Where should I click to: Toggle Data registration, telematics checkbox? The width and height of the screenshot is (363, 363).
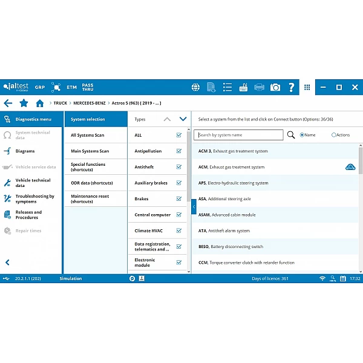point(178,247)
